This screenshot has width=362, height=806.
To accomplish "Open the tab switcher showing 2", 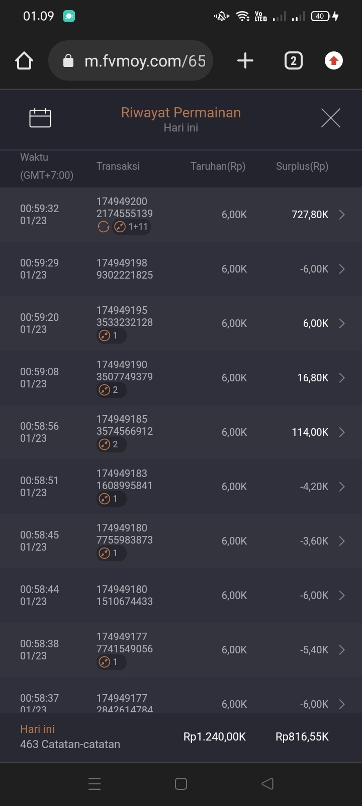I will click(294, 61).
